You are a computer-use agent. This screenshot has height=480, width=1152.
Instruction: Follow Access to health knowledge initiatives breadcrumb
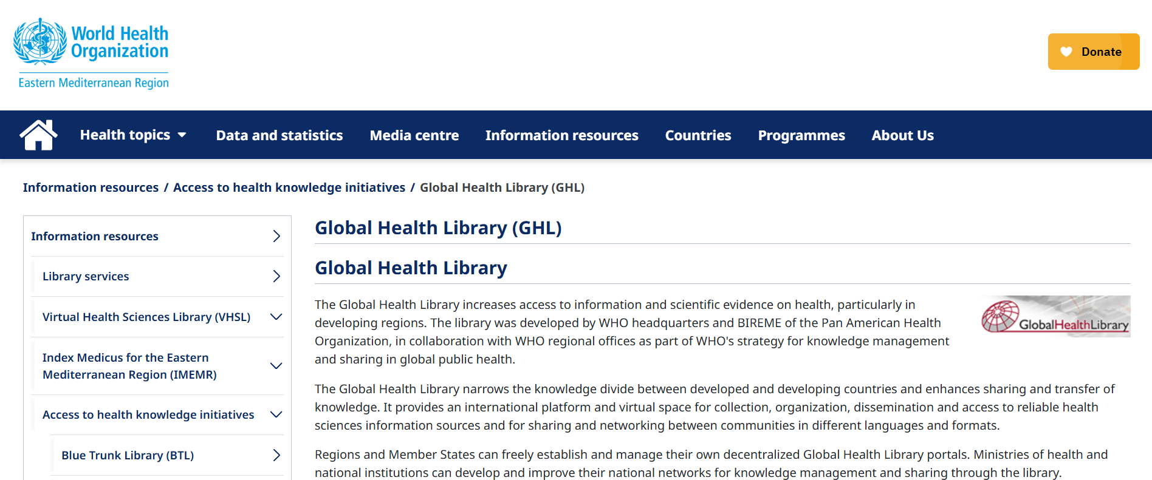[x=289, y=188]
